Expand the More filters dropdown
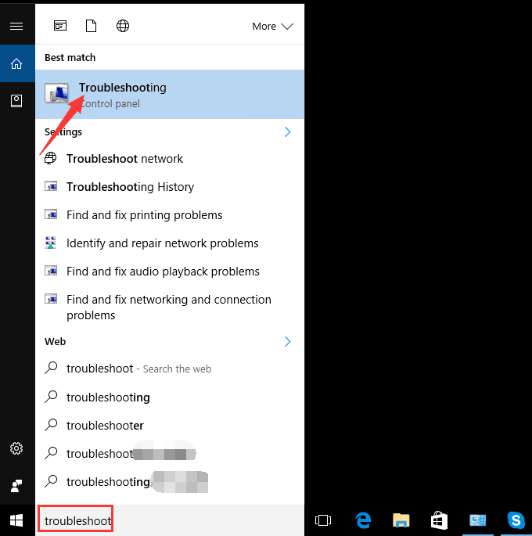 pos(271,26)
